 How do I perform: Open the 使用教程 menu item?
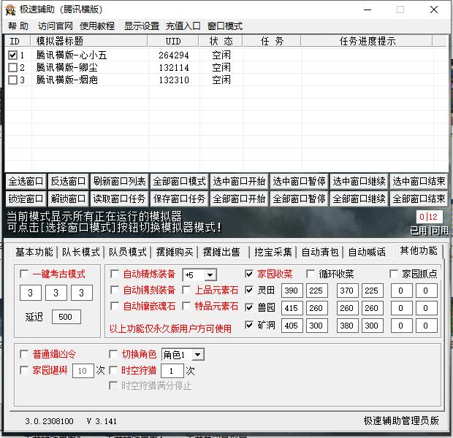click(97, 26)
